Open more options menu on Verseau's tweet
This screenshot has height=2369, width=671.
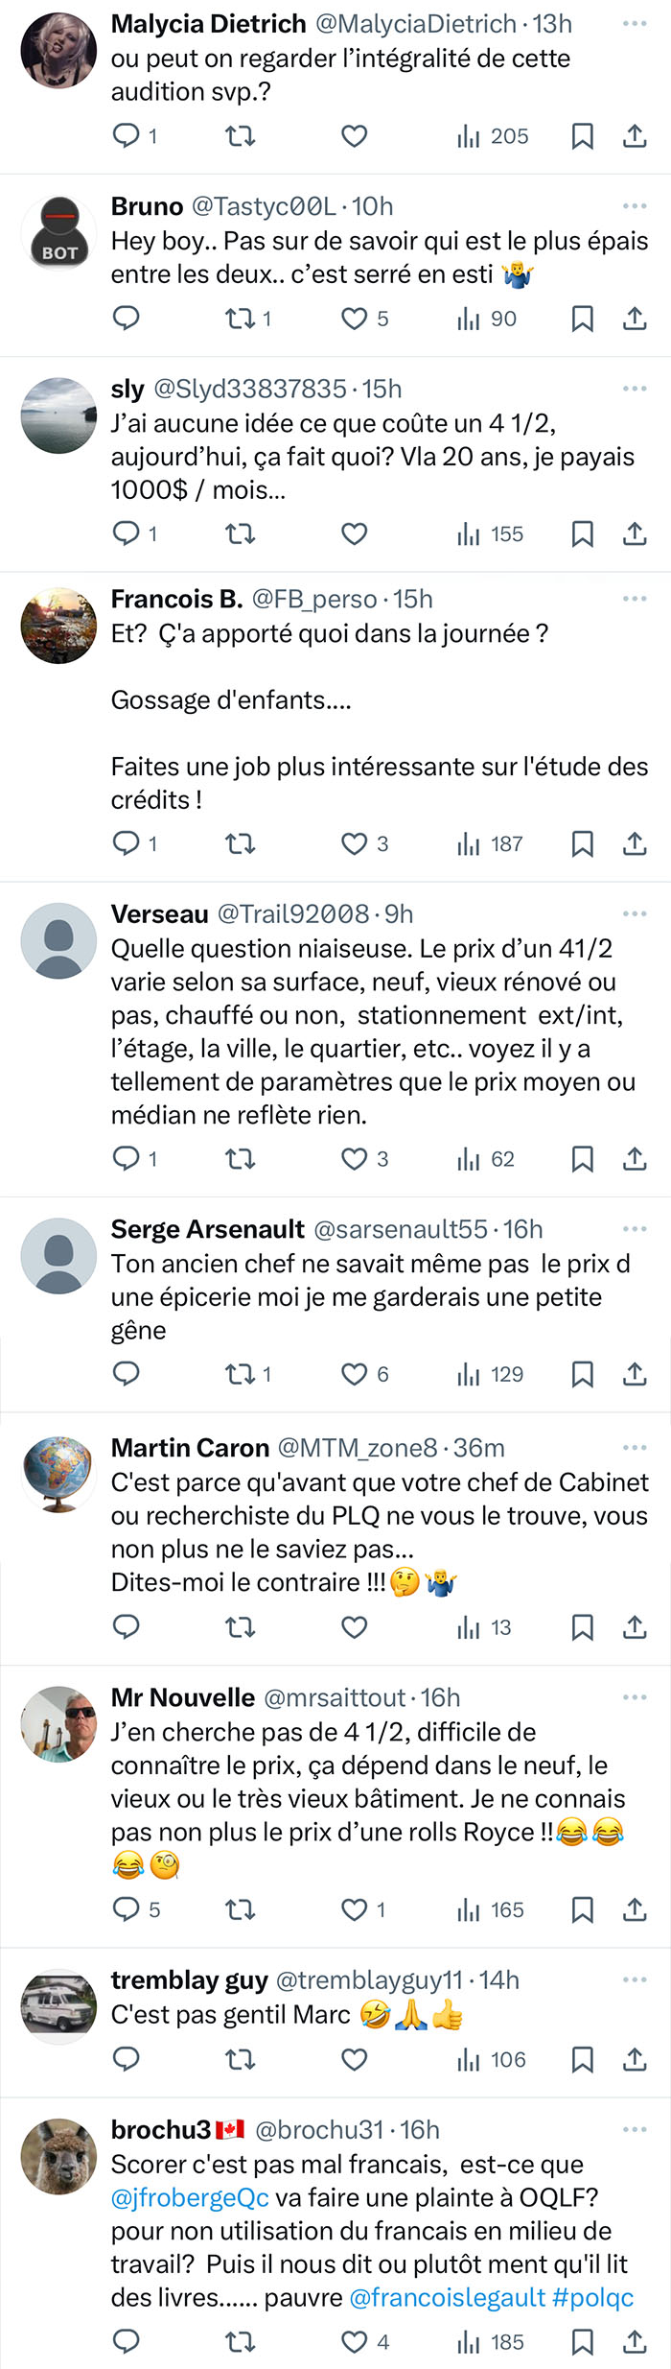coord(635,913)
